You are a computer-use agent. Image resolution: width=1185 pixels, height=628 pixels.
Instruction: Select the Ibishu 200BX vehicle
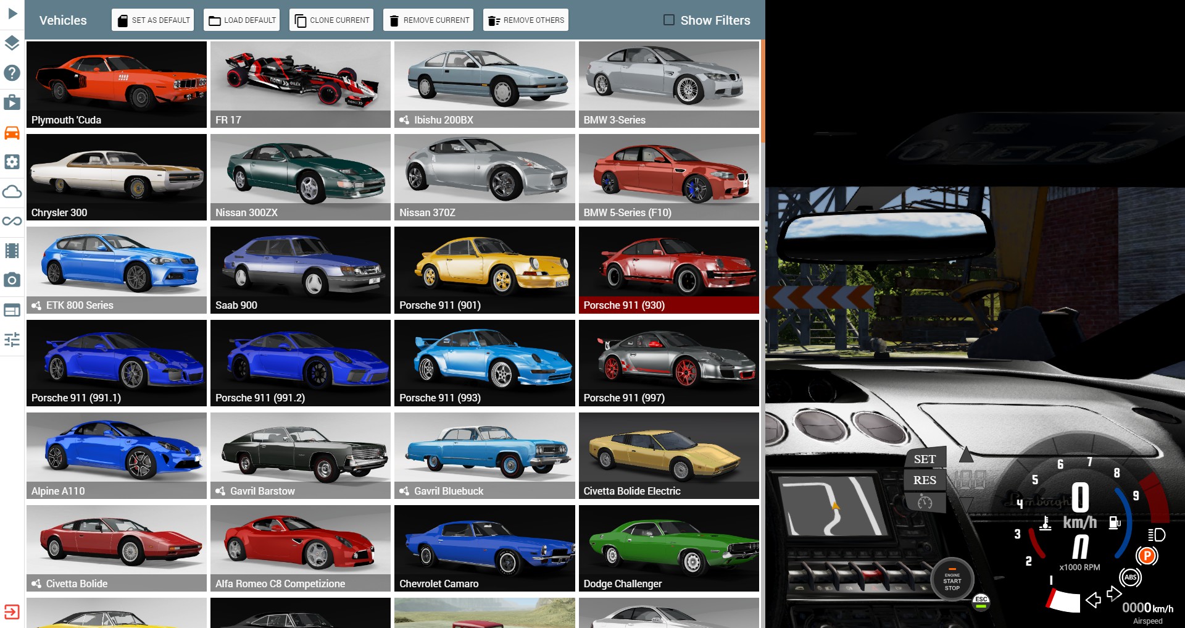pyautogui.click(x=484, y=85)
